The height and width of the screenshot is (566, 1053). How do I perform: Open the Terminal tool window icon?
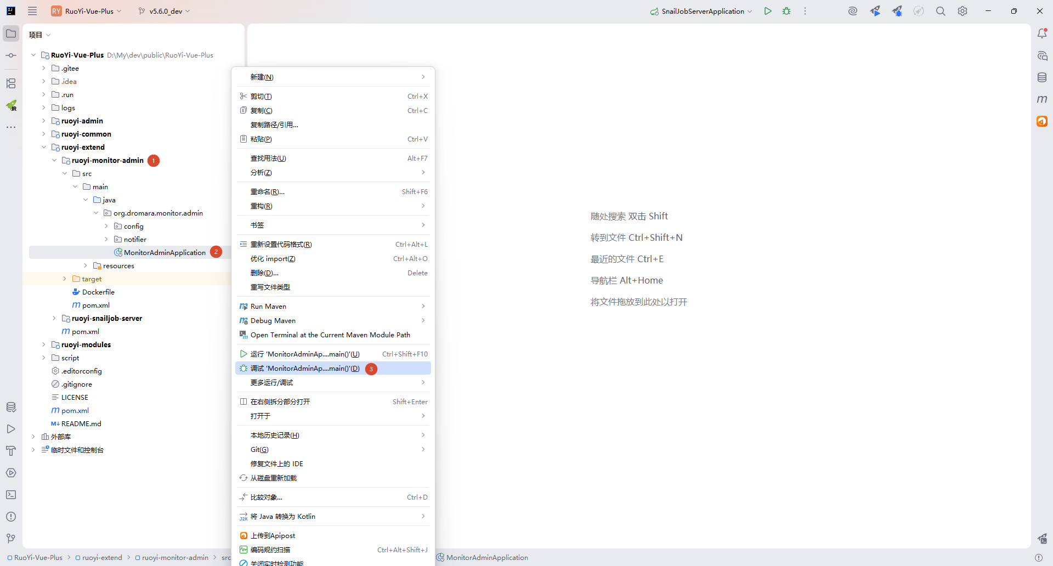pyautogui.click(x=11, y=495)
